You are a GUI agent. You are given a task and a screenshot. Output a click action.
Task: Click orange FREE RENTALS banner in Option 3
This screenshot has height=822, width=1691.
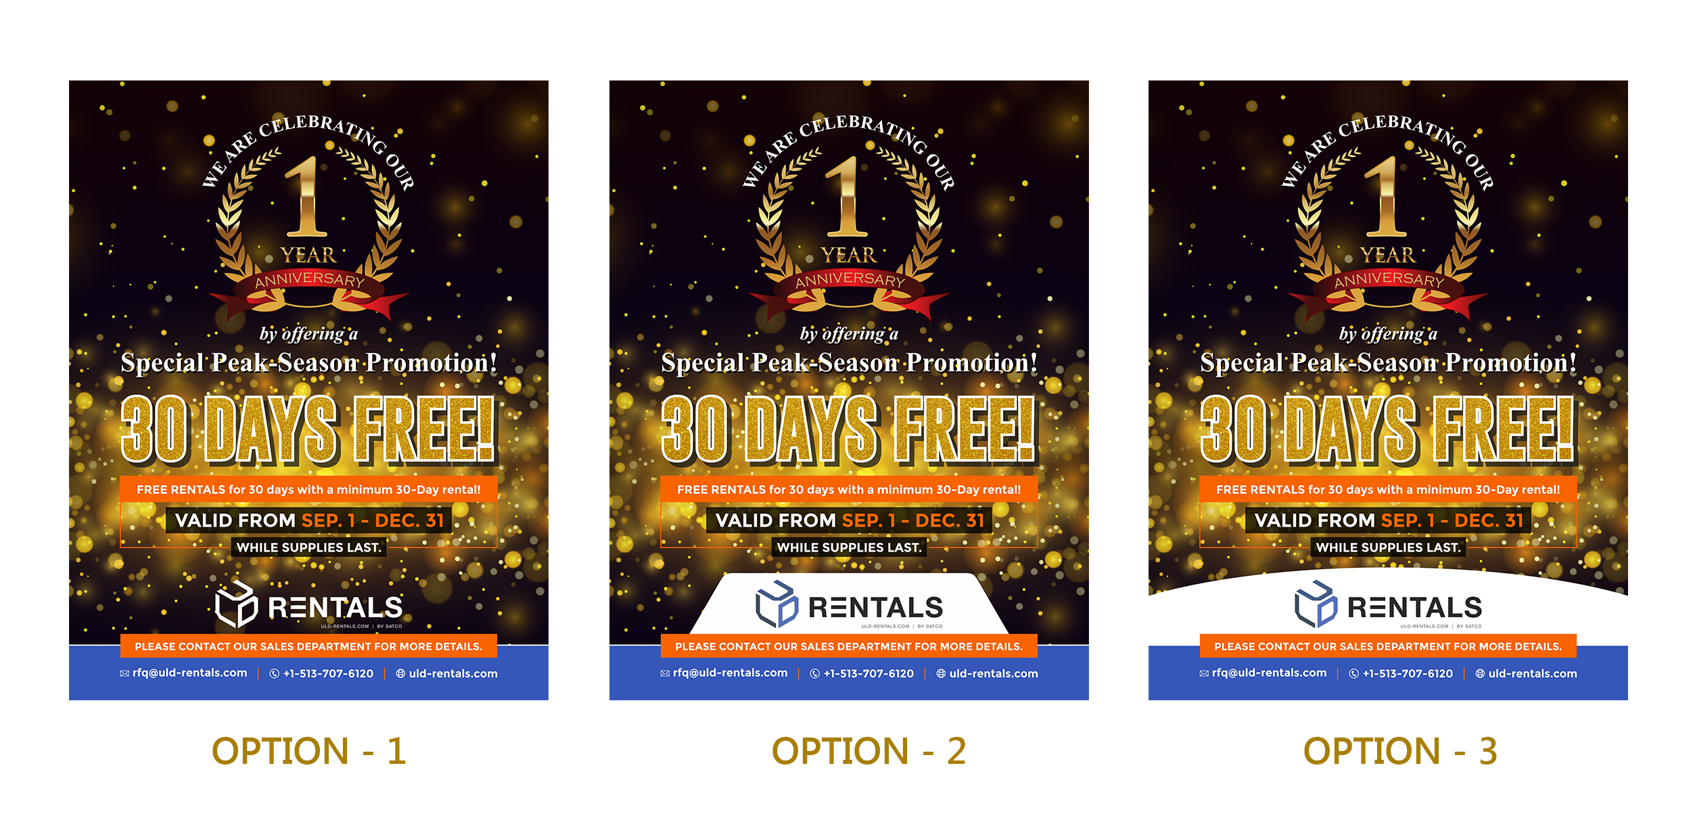[x=1388, y=489]
